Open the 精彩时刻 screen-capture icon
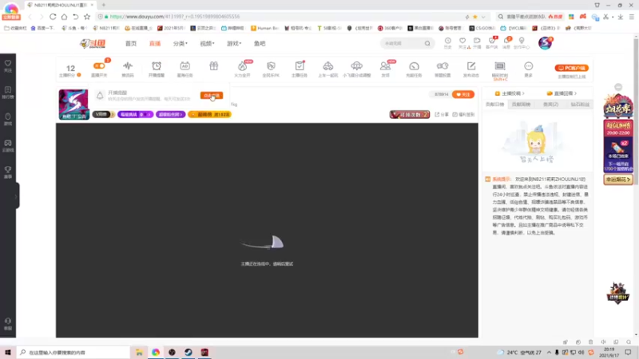 (x=500, y=66)
